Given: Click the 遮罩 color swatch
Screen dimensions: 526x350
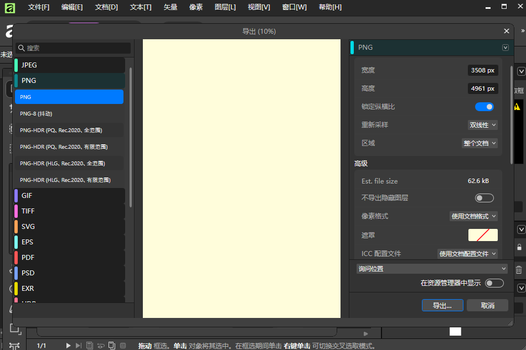Looking at the screenshot, I should (483, 235).
